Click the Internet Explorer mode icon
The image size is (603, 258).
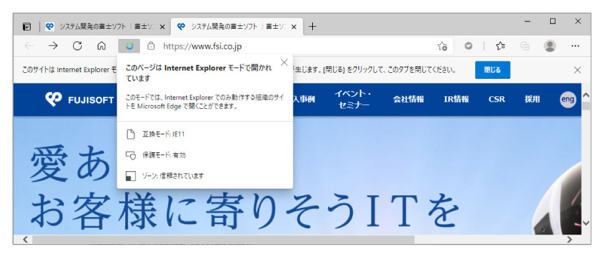[x=129, y=46]
